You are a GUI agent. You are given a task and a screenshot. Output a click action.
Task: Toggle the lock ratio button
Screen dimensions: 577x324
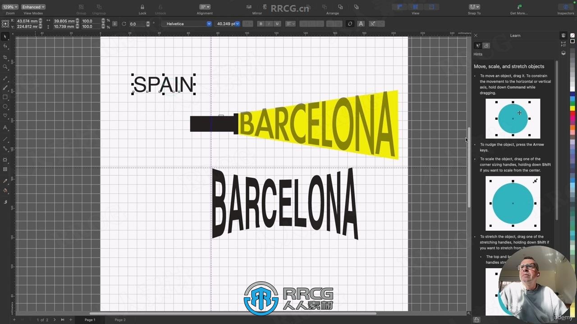pos(114,24)
